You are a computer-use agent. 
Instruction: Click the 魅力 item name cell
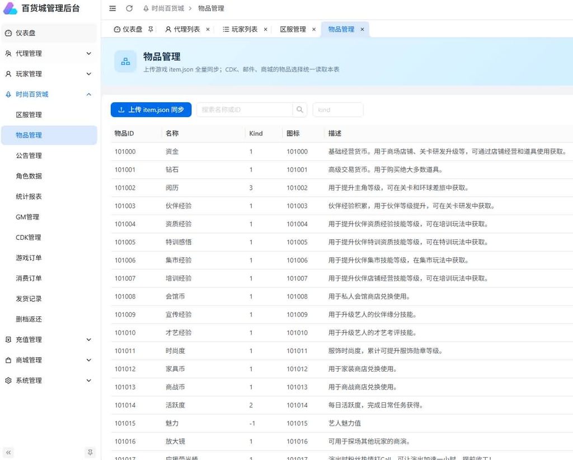tap(172, 423)
